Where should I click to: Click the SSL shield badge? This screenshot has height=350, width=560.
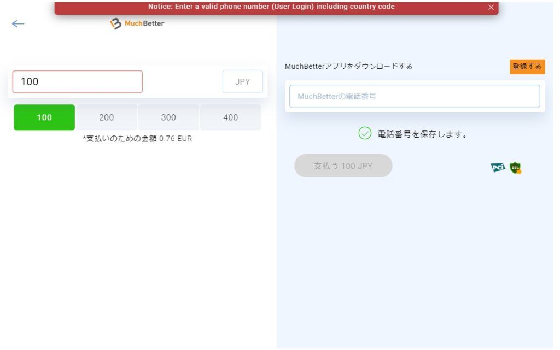point(515,168)
